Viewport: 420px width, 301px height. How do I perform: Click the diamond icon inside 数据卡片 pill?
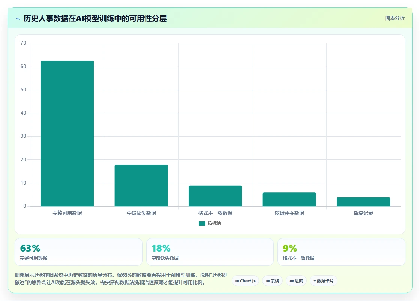click(315, 281)
